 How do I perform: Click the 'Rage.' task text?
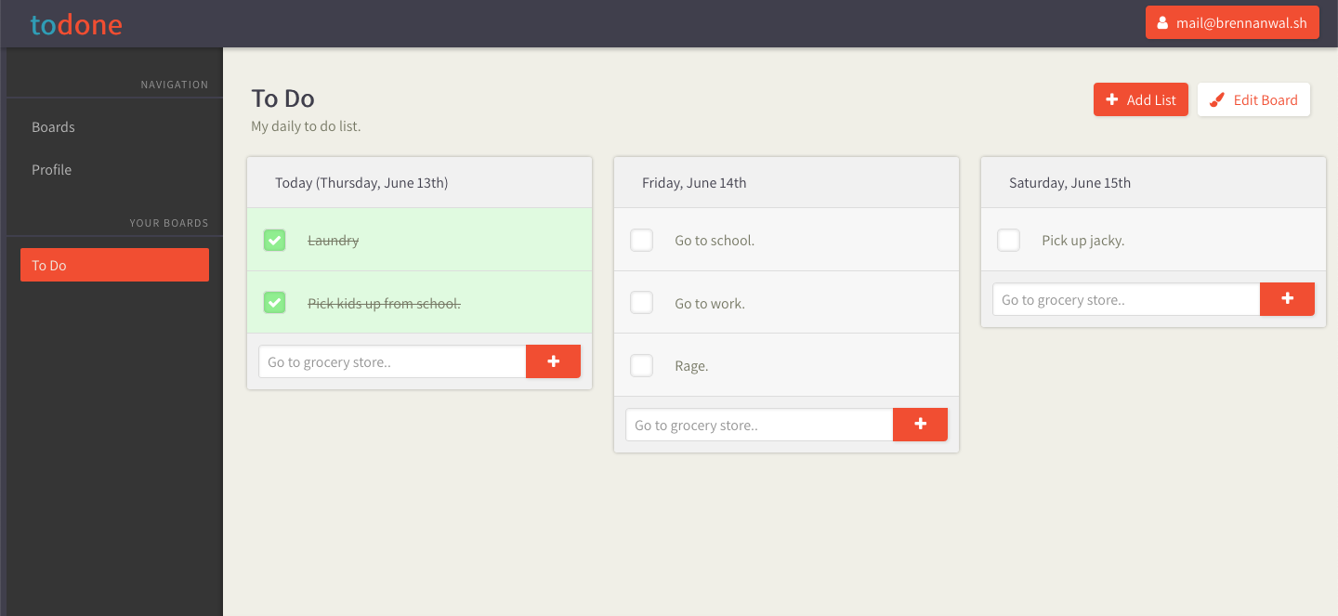[691, 365]
